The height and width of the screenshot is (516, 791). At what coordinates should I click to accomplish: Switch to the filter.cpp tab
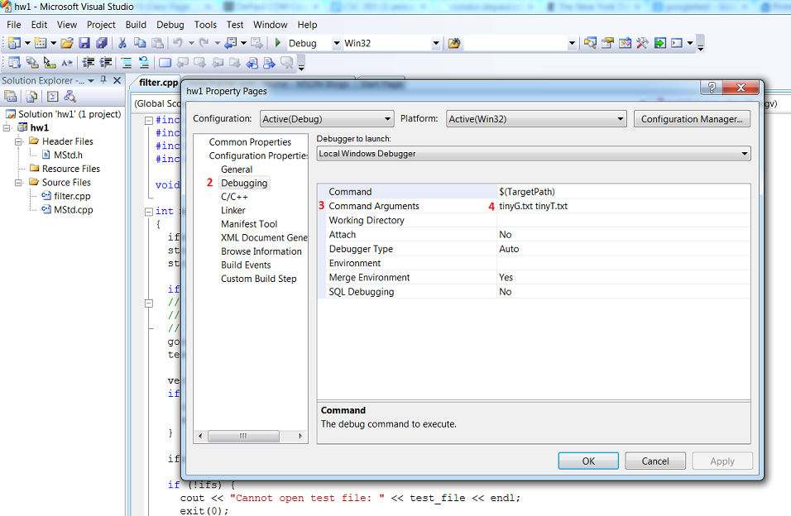[157, 83]
